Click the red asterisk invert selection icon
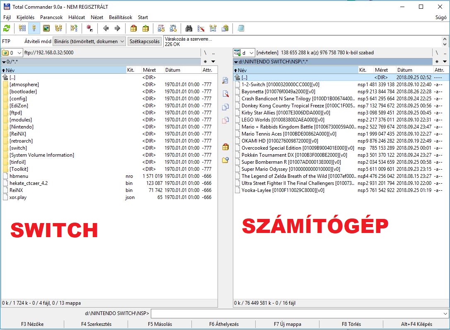The image size is (450, 330). coord(90,28)
